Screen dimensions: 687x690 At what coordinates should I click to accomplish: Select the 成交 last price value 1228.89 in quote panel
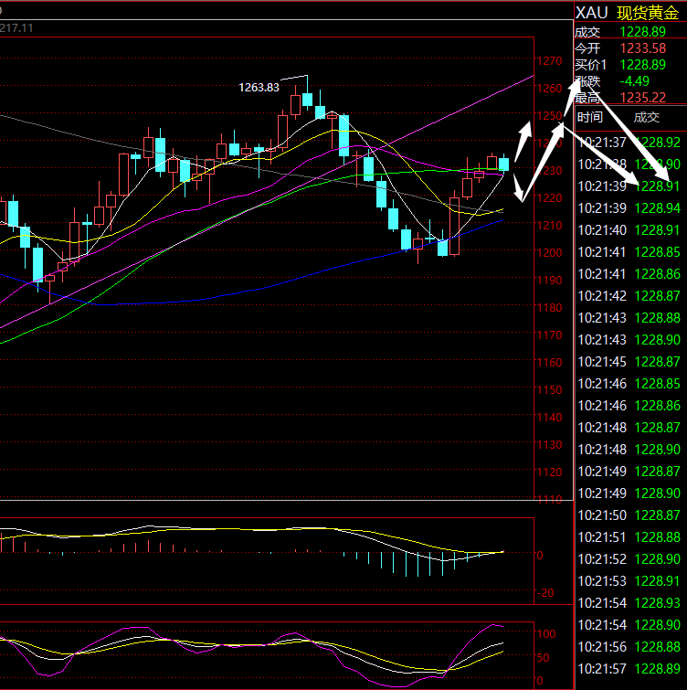642,32
